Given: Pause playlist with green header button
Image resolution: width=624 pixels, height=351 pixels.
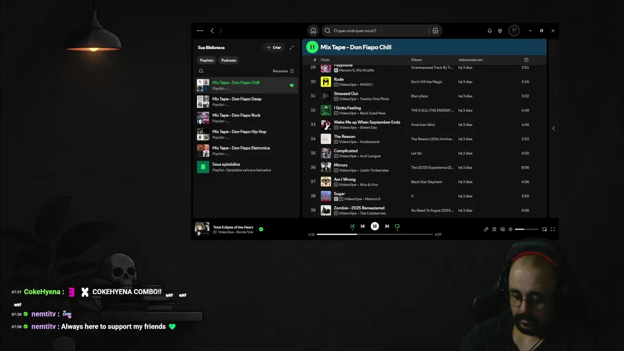Looking at the screenshot, I should point(312,47).
